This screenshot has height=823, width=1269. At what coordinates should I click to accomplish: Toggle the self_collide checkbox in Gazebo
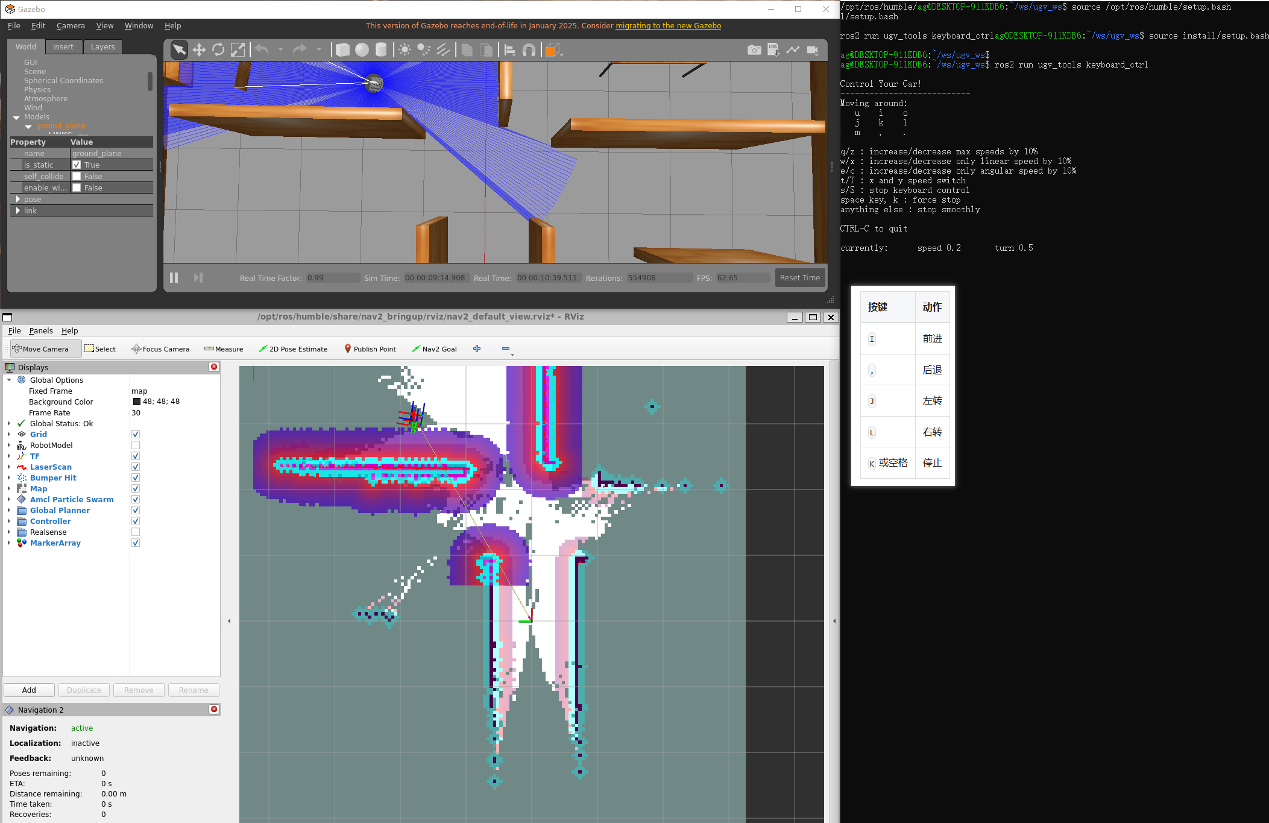[x=77, y=176]
